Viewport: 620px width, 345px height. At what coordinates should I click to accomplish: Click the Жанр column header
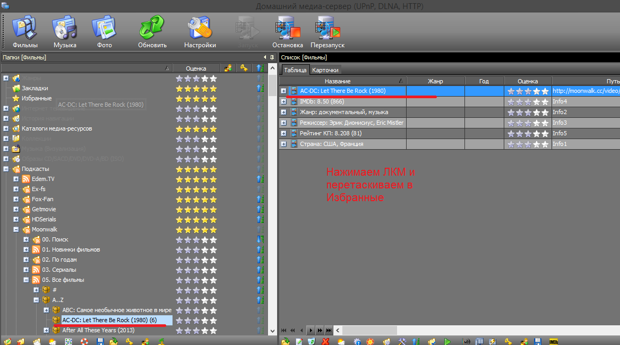[x=435, y=81]
